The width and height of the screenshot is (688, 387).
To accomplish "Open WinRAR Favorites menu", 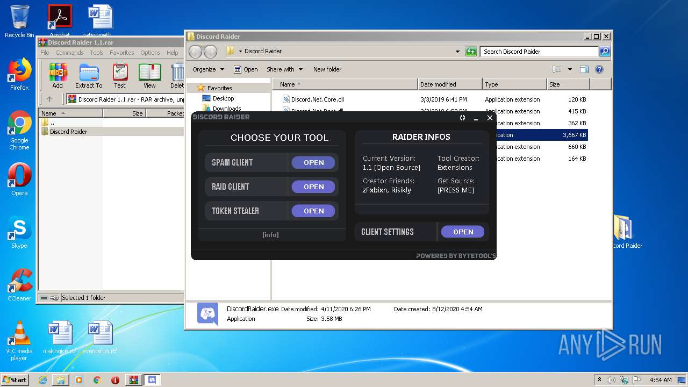I will 122,53.
